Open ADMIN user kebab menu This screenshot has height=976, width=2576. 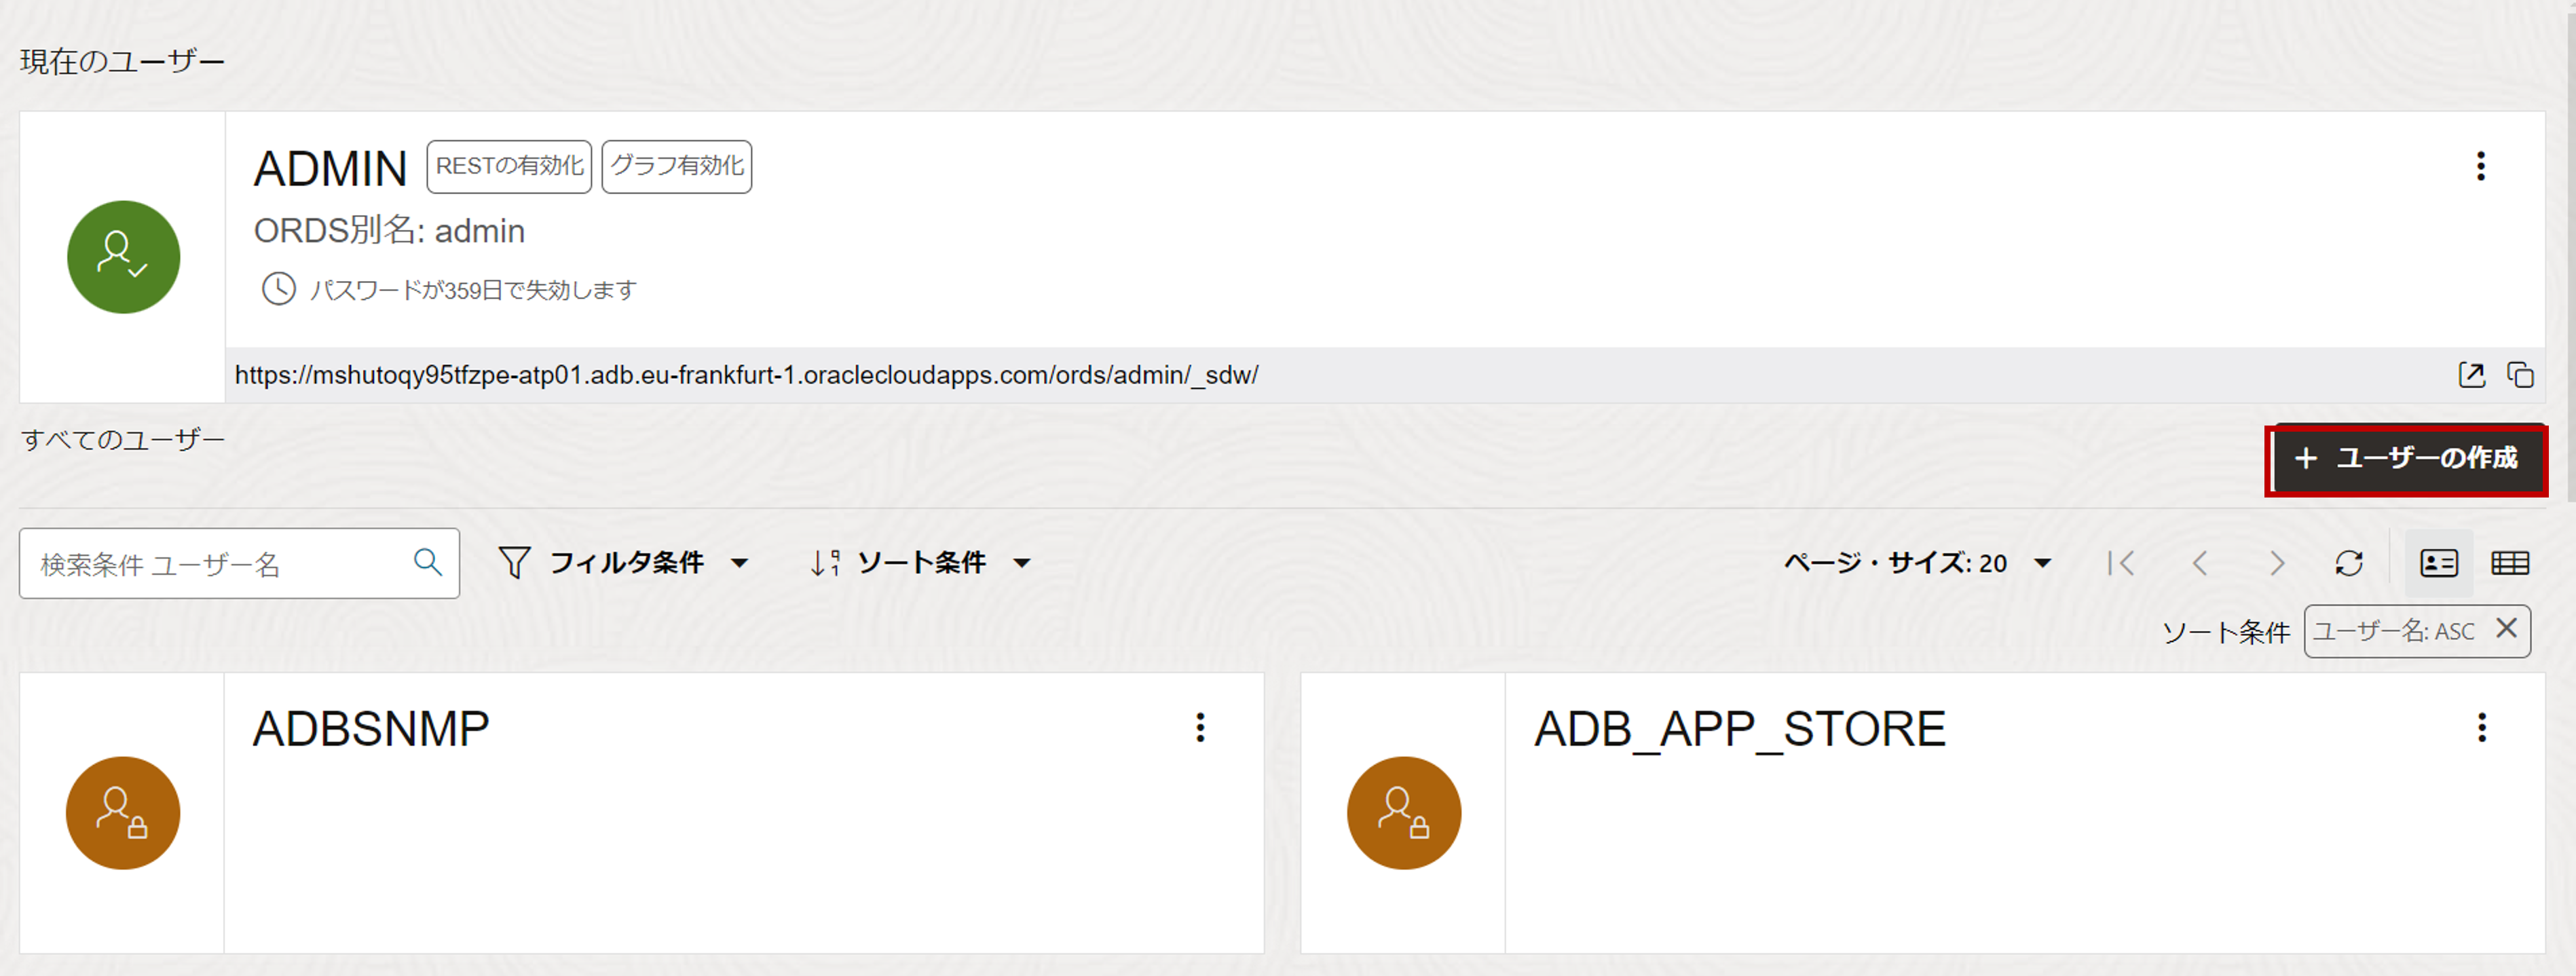(2480, 166)
